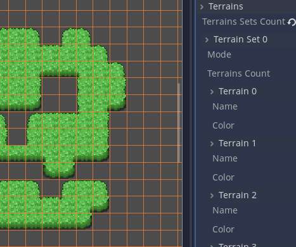This screenshot has height=247, width=296.
Task: Collapse the Terrain 0 chevron
Action: [212, 92]
